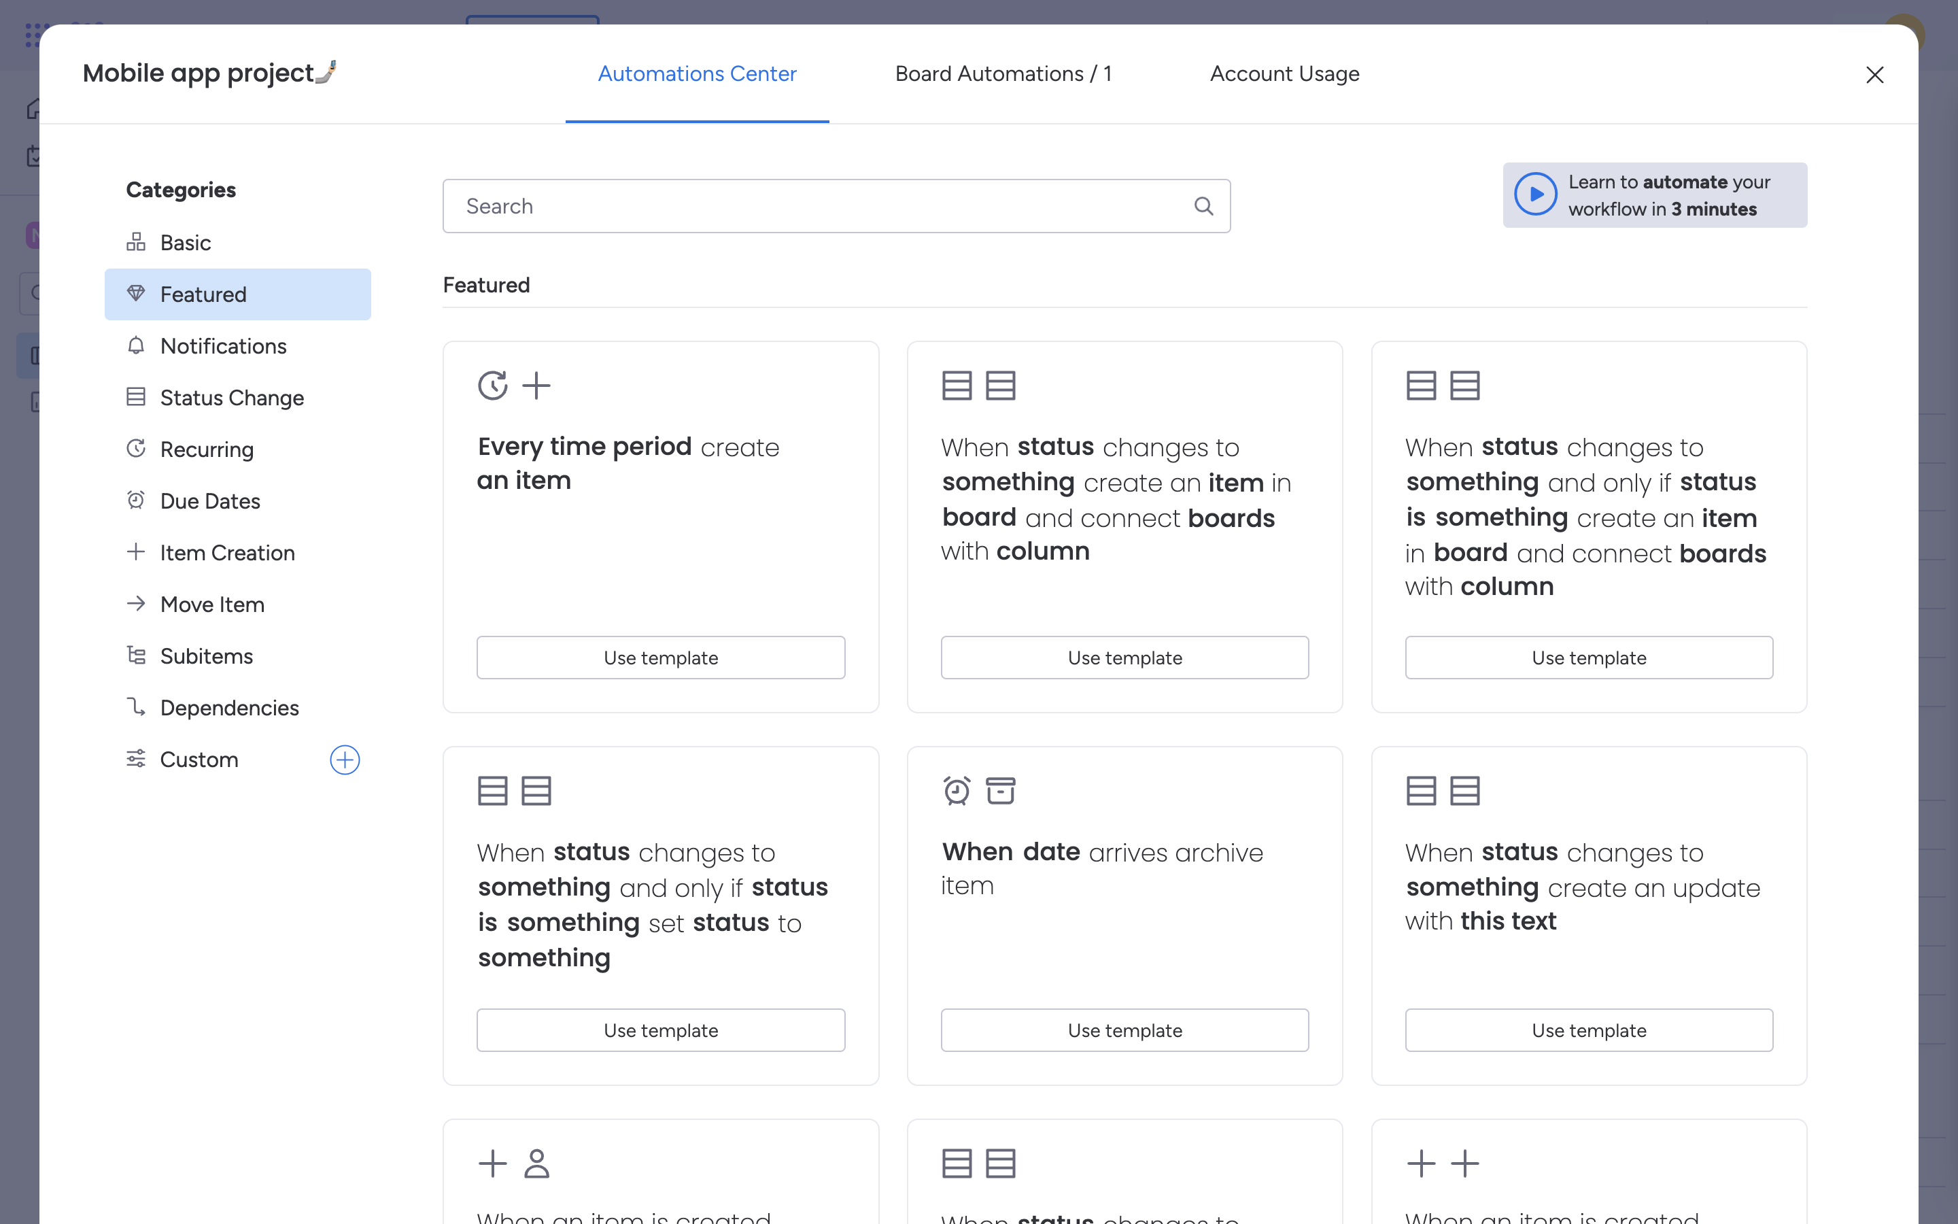The height and width of the screenshot is (1224, 1958).
Task: Add a custom automation with the plus circle
Action: [345, 760]
